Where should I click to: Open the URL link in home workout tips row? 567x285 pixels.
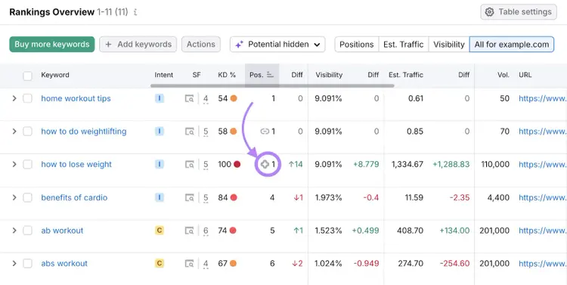pyautogui.click(x=543, y=98)
